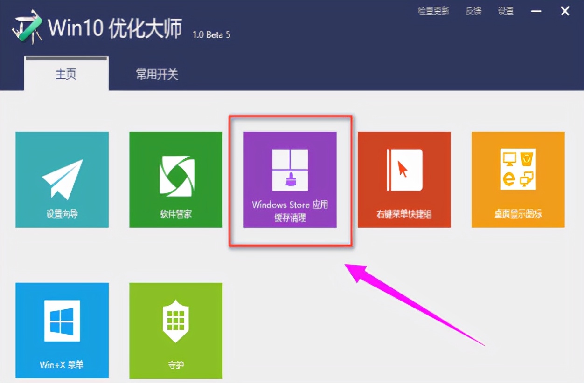
Task: Open 反馈 to send feedback
Action: point(473,10)
